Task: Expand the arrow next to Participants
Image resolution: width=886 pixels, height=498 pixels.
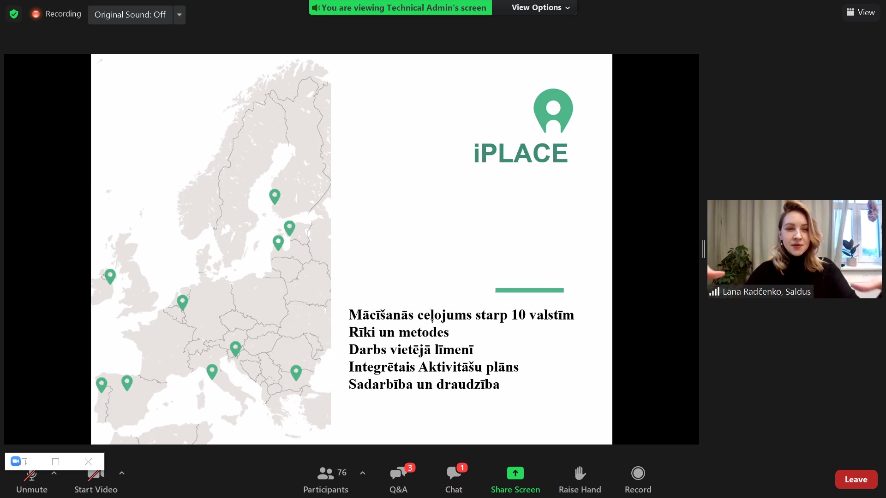Action: click(x=363, y=473)
